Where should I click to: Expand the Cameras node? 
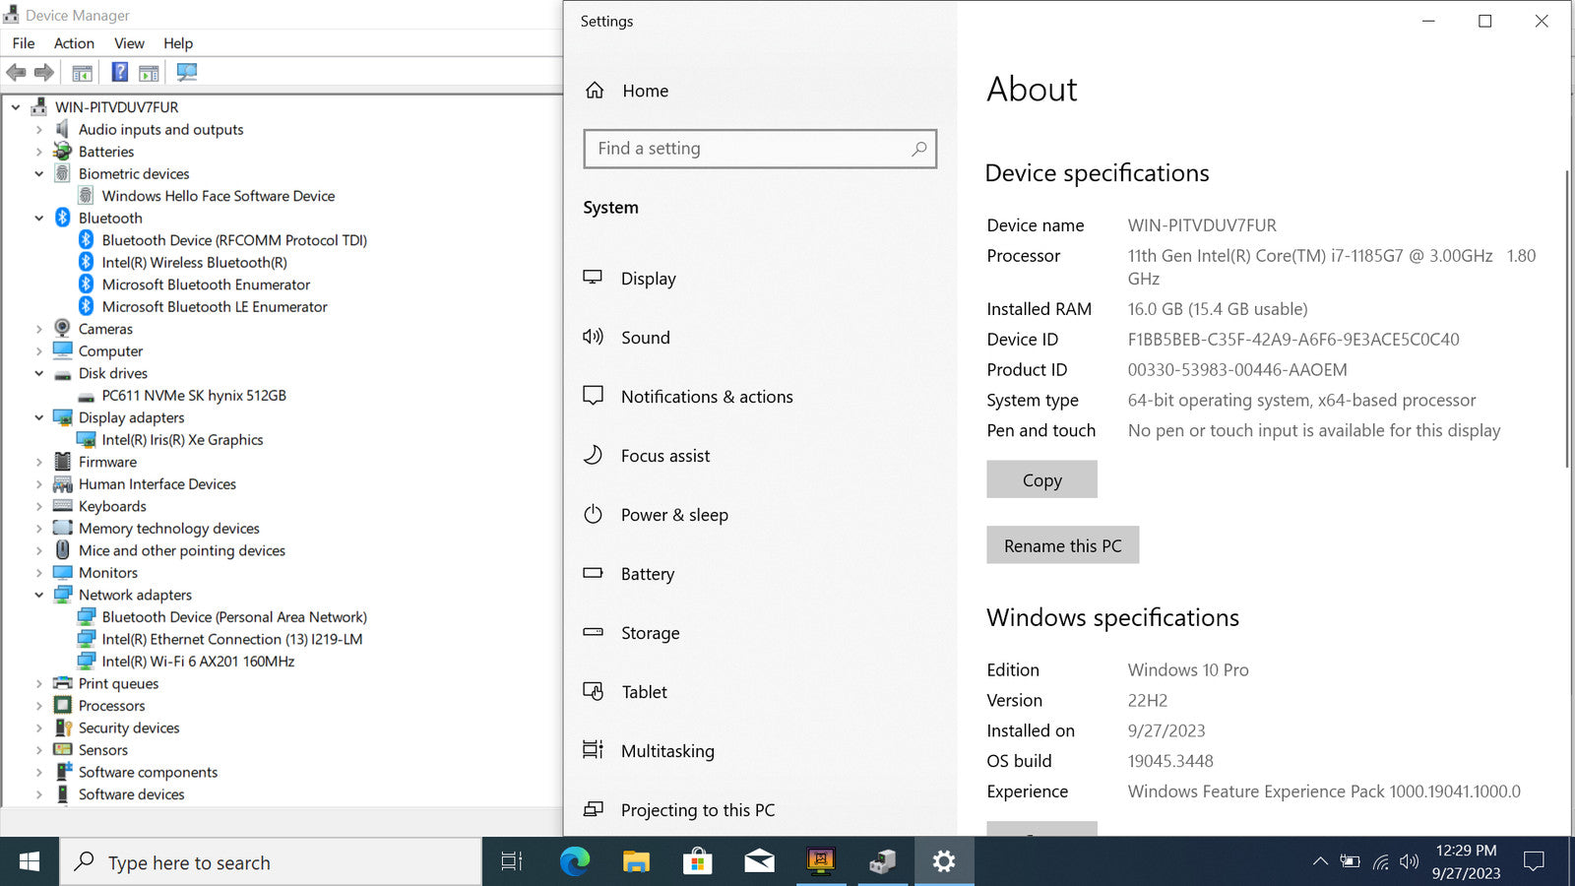pyautogui.click(x=39, y=329)
